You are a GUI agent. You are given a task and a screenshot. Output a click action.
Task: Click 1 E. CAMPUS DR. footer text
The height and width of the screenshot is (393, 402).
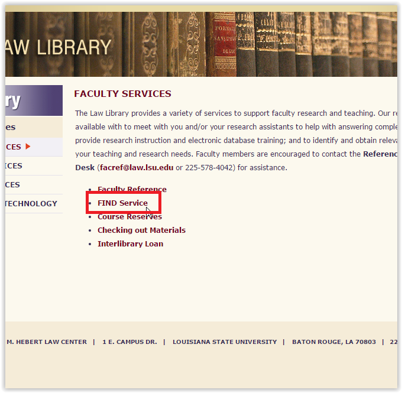pyautogui.click(x=129, y=342)
